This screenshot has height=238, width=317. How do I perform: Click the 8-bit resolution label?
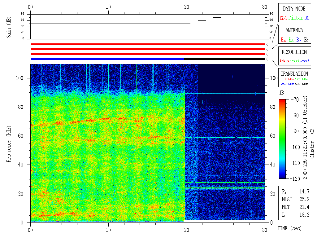pos(284,61)
